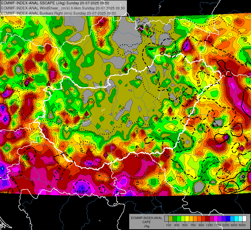Click the yellow-green legend swatch

[183, 219]
